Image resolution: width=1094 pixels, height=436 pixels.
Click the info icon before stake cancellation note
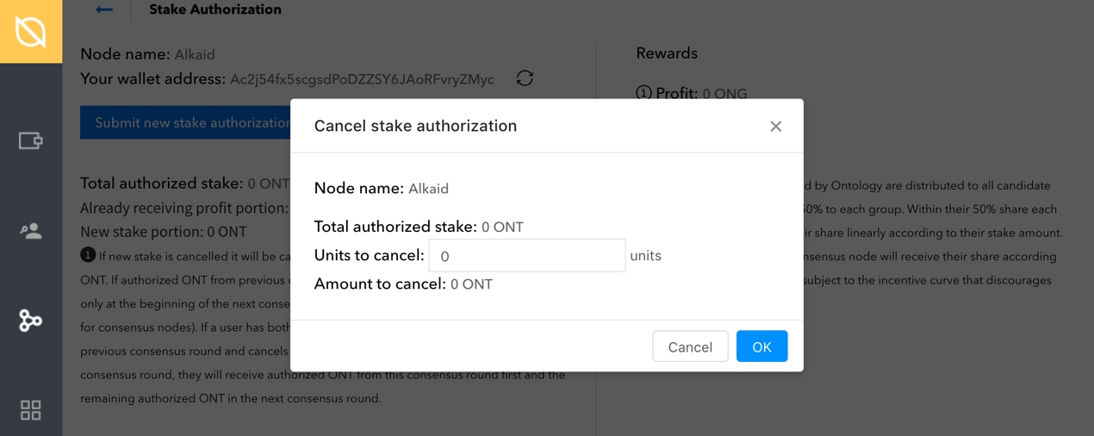[x=88, y=254]
